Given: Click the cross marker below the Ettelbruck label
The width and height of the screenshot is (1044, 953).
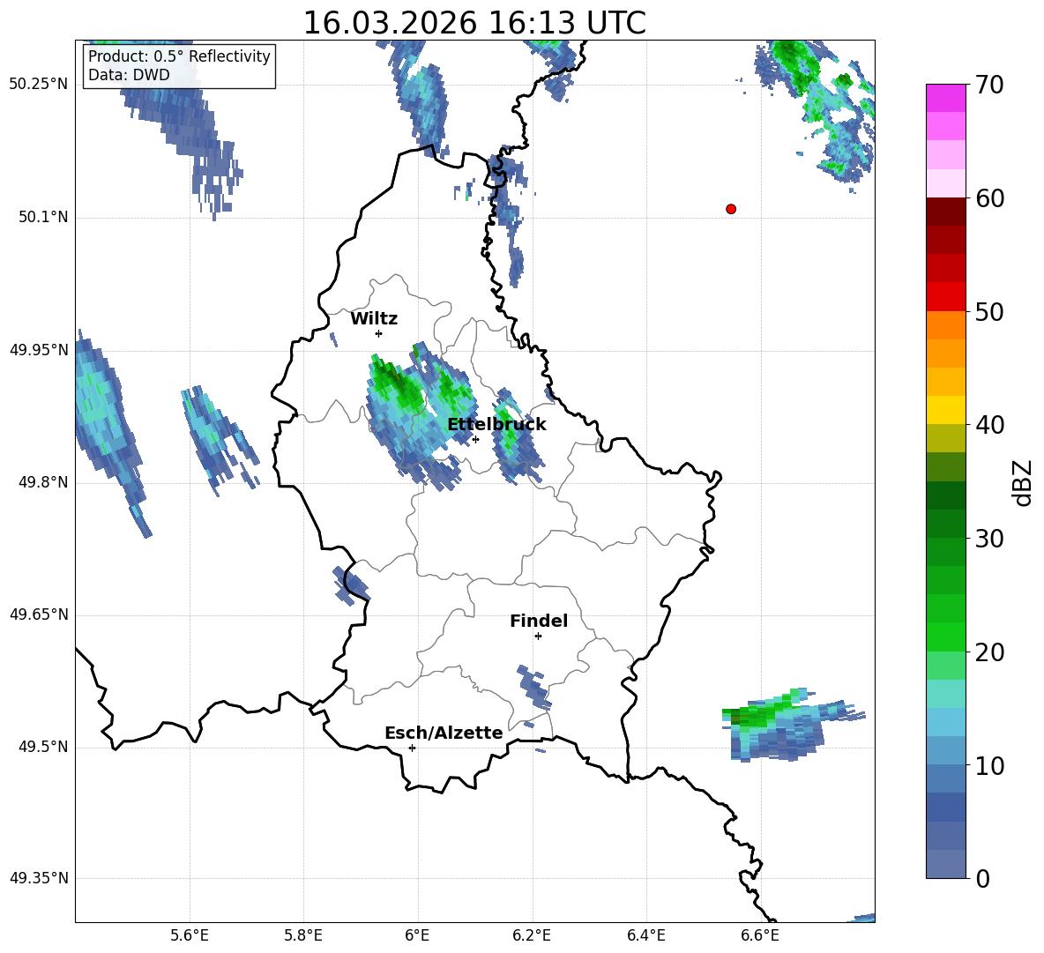Looking at the screenshot, I should (475, 439).
